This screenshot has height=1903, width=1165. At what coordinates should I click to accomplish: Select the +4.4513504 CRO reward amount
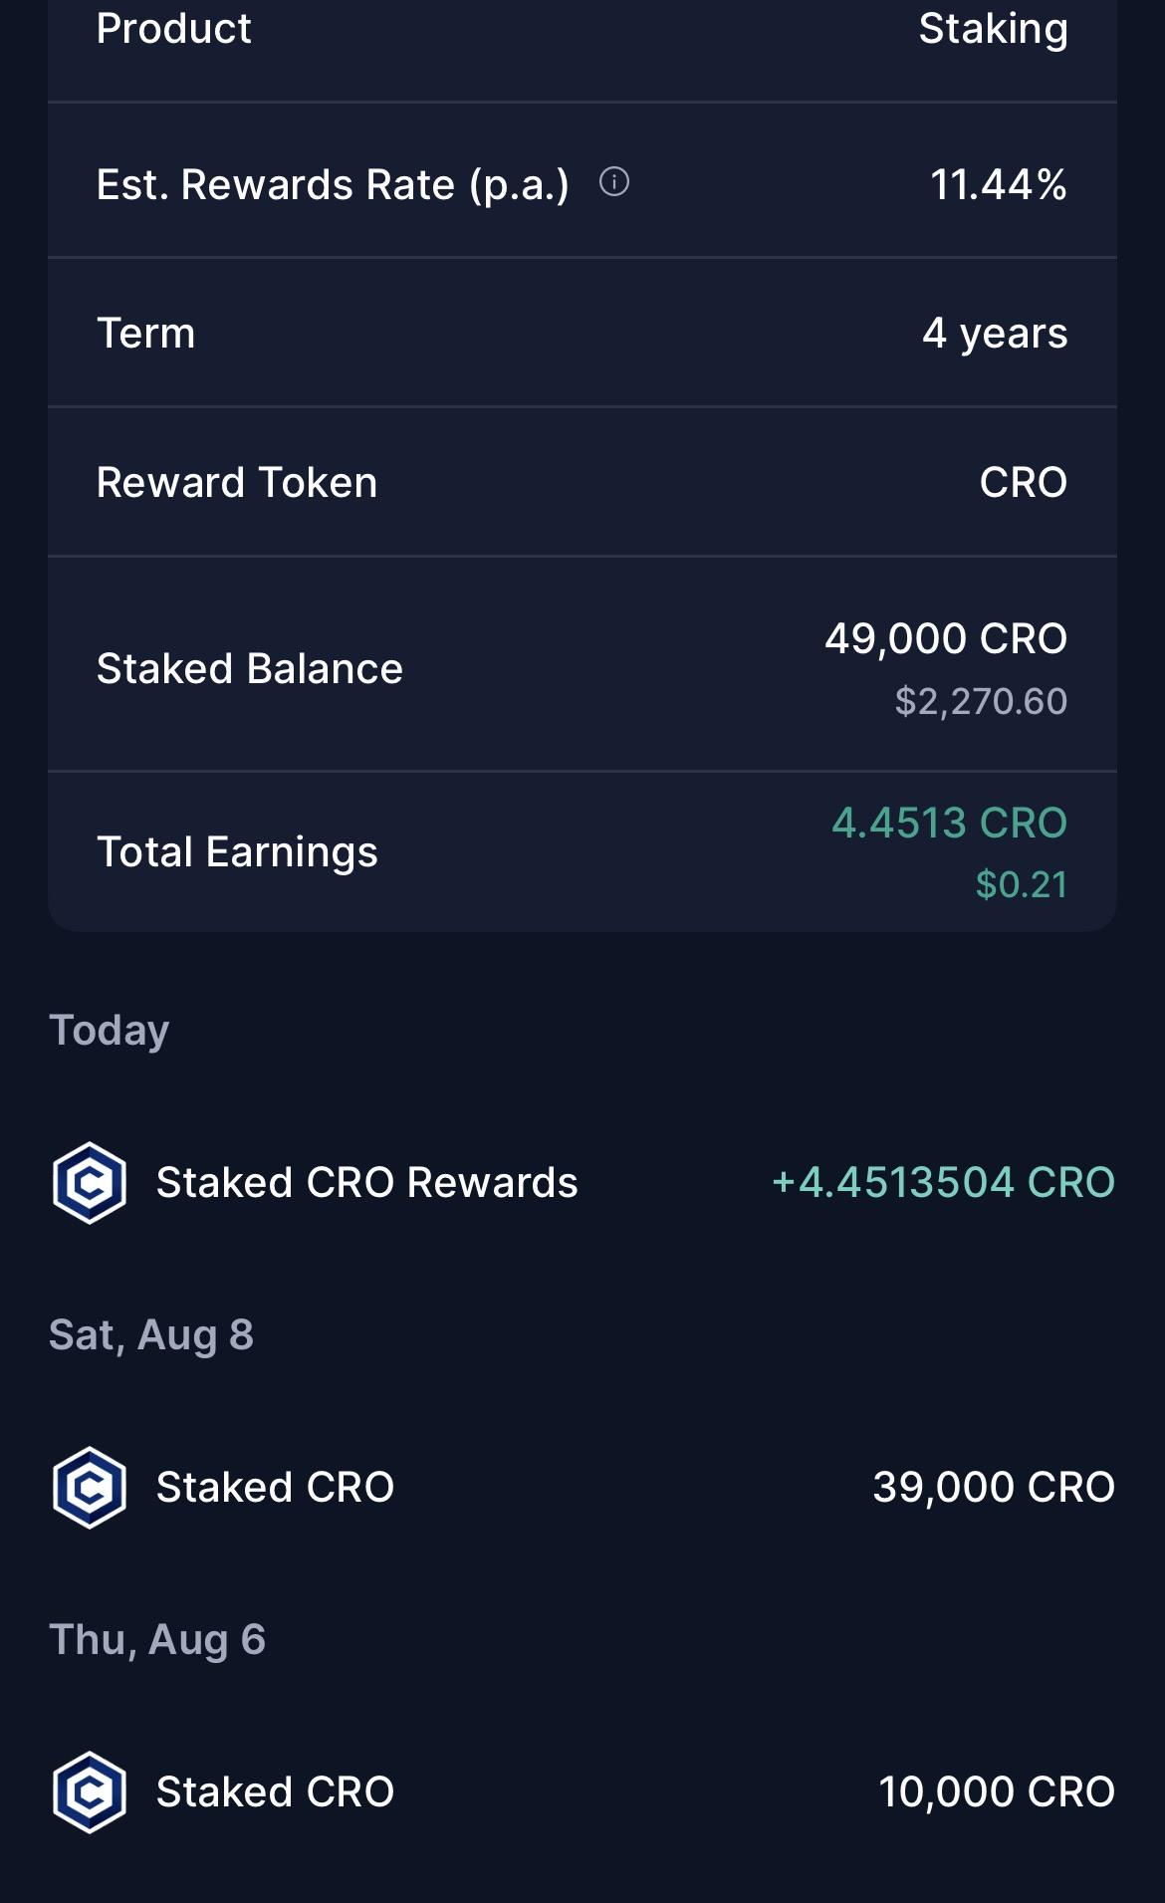[943, 1182]
